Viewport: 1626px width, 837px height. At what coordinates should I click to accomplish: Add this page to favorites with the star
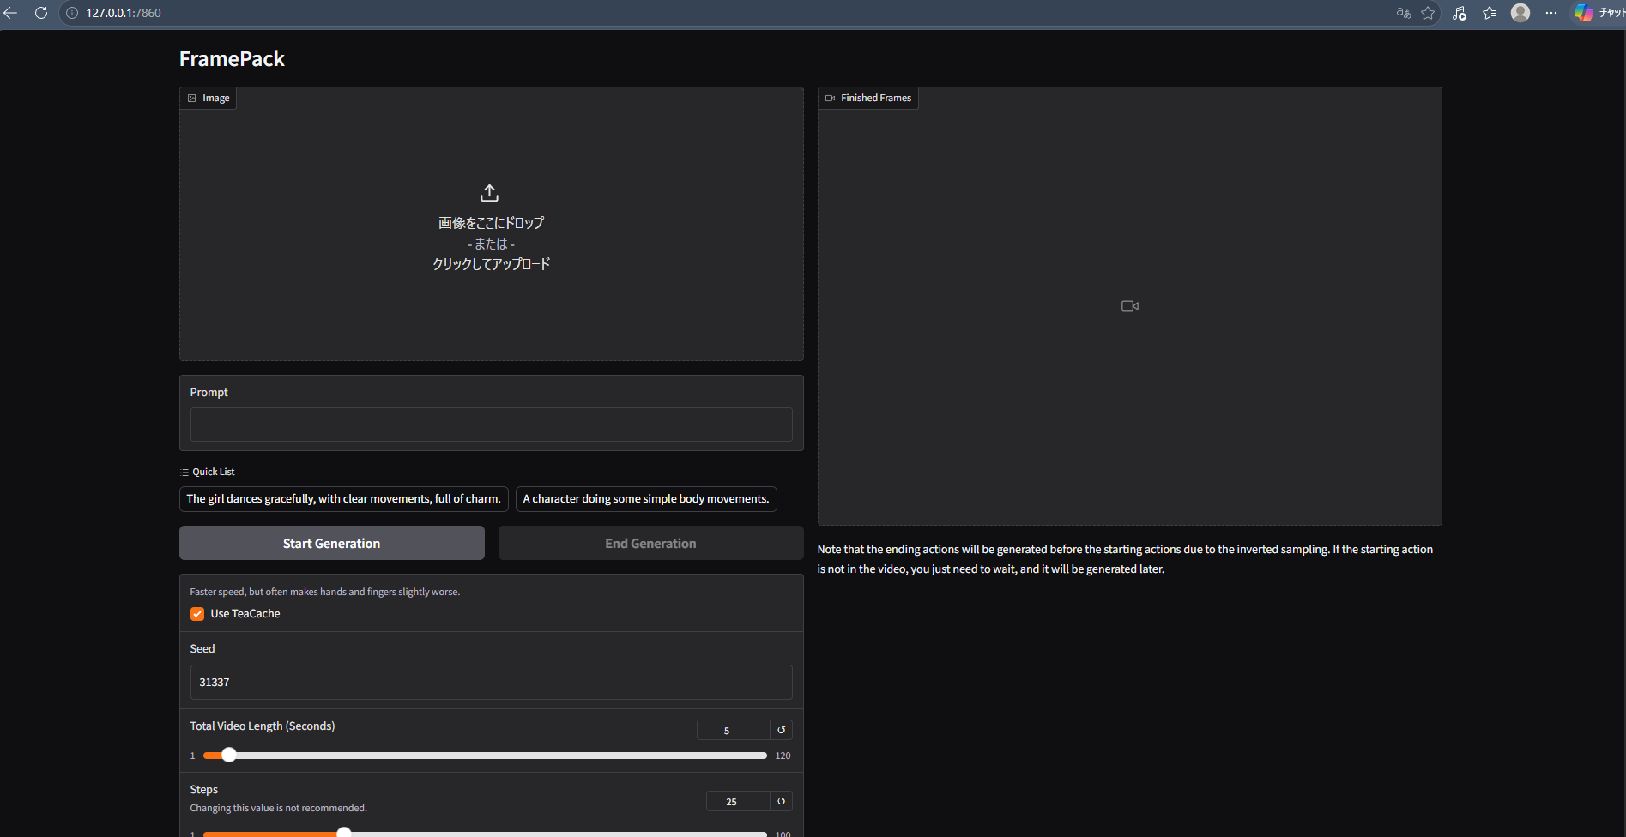1428,13
